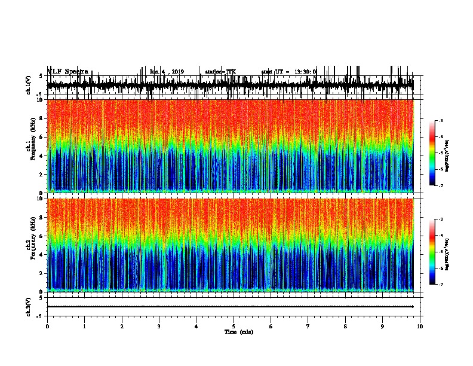This screenshot has height=366, width=473.
Task: Click the ch.2 colorbar gradient
Action: coord(432,252)
